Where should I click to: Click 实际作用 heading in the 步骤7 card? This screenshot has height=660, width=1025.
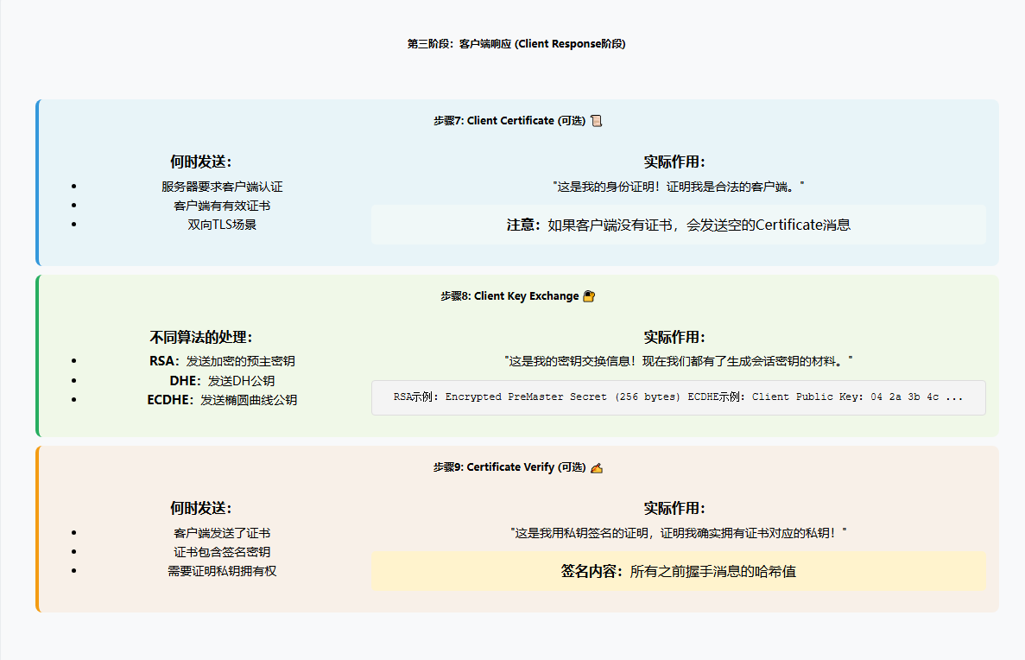coord(674,162)
